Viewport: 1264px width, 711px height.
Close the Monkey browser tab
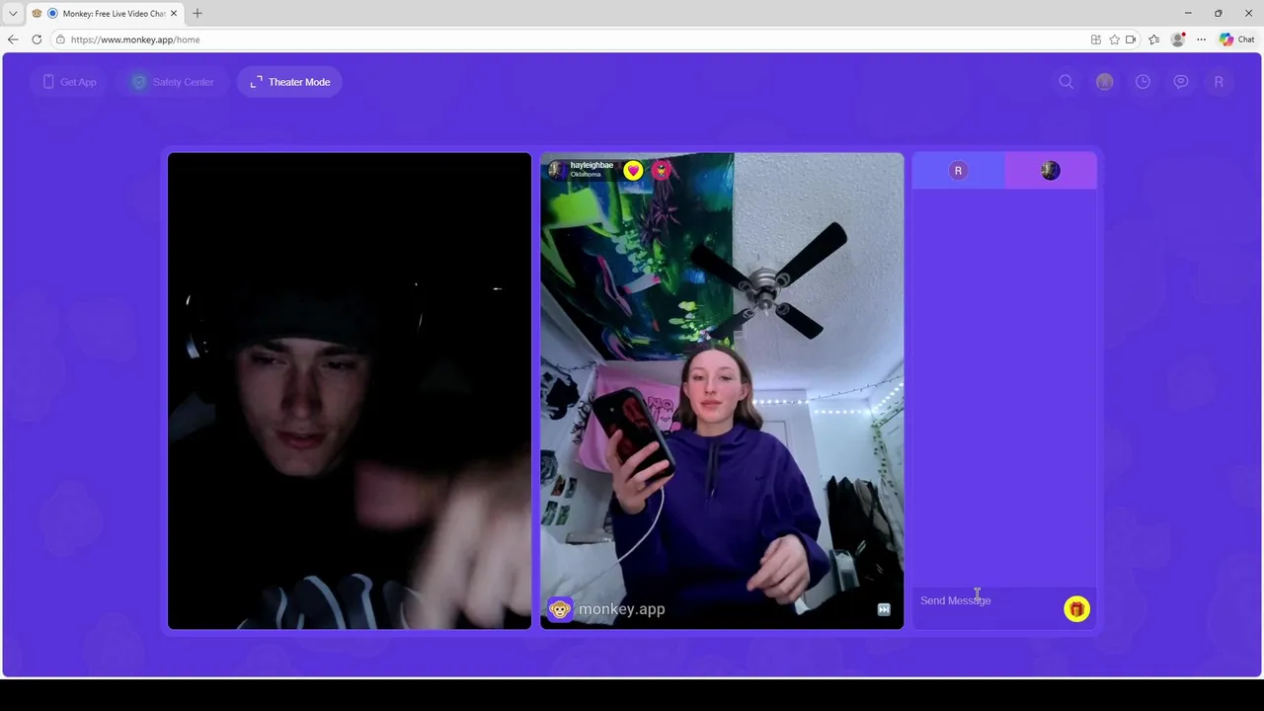pos(174,14)
